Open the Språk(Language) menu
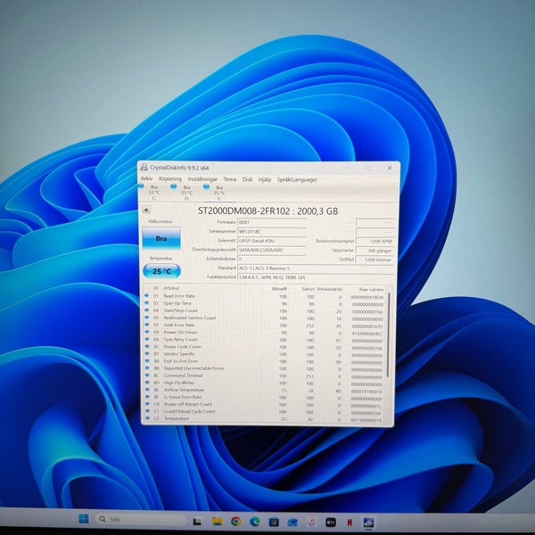This screenshot has width=535, height=535. (x=297, y=179)
